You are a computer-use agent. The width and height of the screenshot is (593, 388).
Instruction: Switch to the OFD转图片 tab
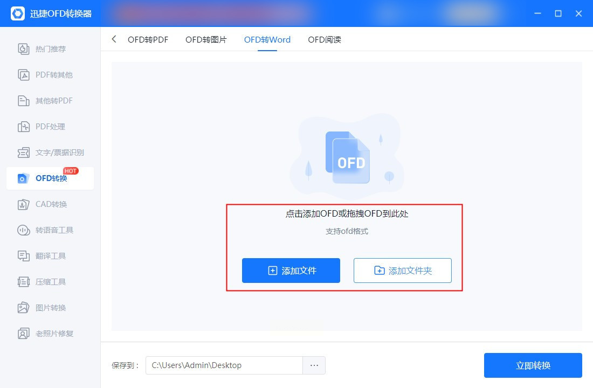pyautogui.click(x=206, y=40)
